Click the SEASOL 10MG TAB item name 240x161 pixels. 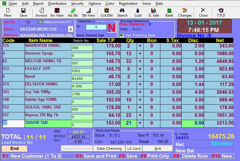pos(43,107)
